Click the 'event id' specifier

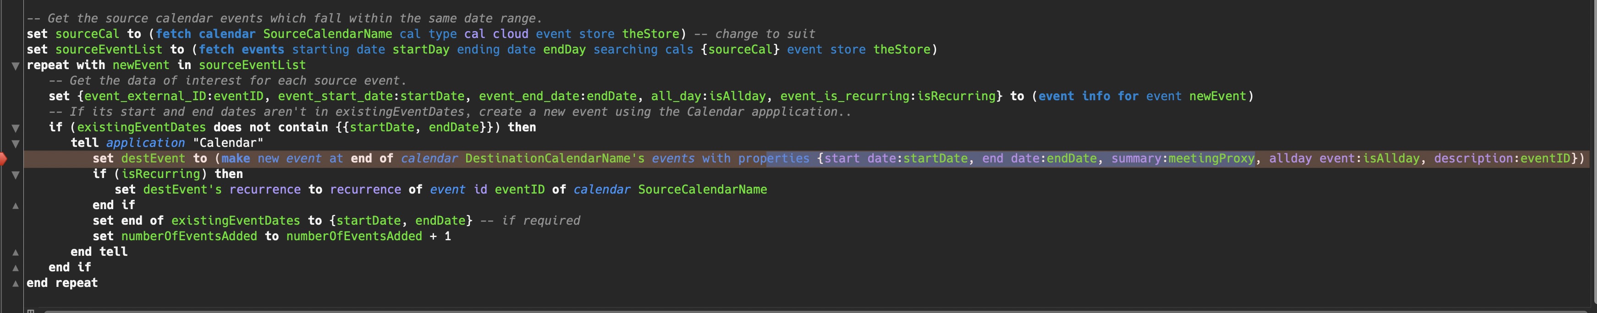(x=458, y=190)
